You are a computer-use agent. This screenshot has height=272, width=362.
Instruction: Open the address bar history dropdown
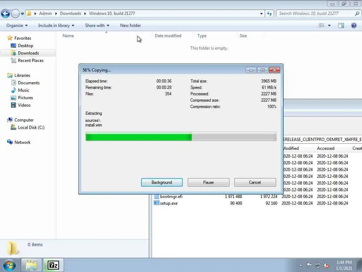tap(261, 14)
